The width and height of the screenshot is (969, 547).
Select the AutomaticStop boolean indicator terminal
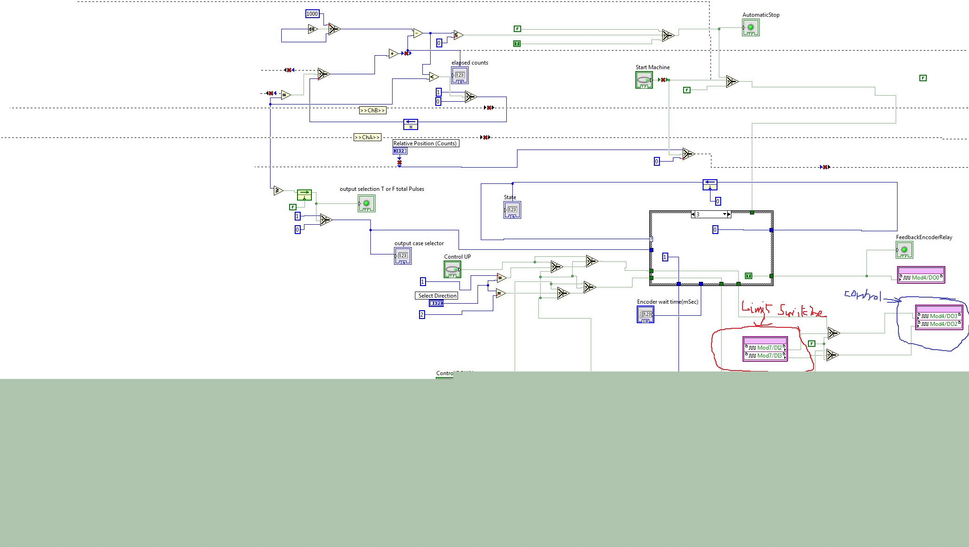click(751, 27)
